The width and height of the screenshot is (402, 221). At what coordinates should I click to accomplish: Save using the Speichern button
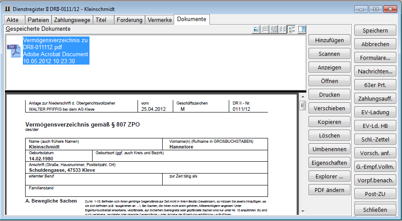click(x=375, y=31)
